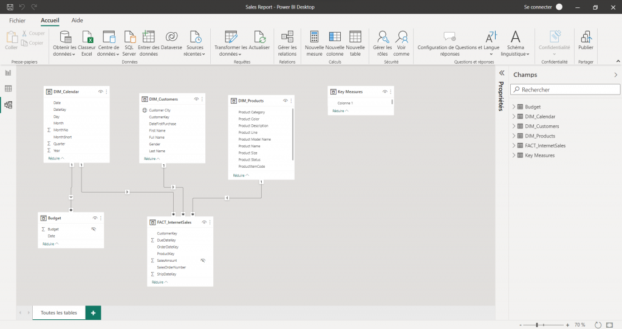Image resolution: width=622 pixels, height=329 pixels.
Task: Toggle Se connecter account circle
Action: coord(559,7)
